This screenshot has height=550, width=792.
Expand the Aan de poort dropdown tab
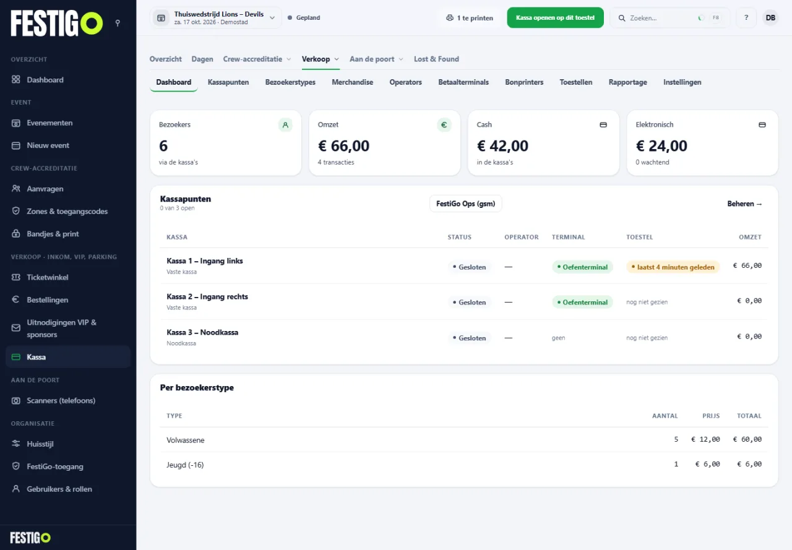376,59
